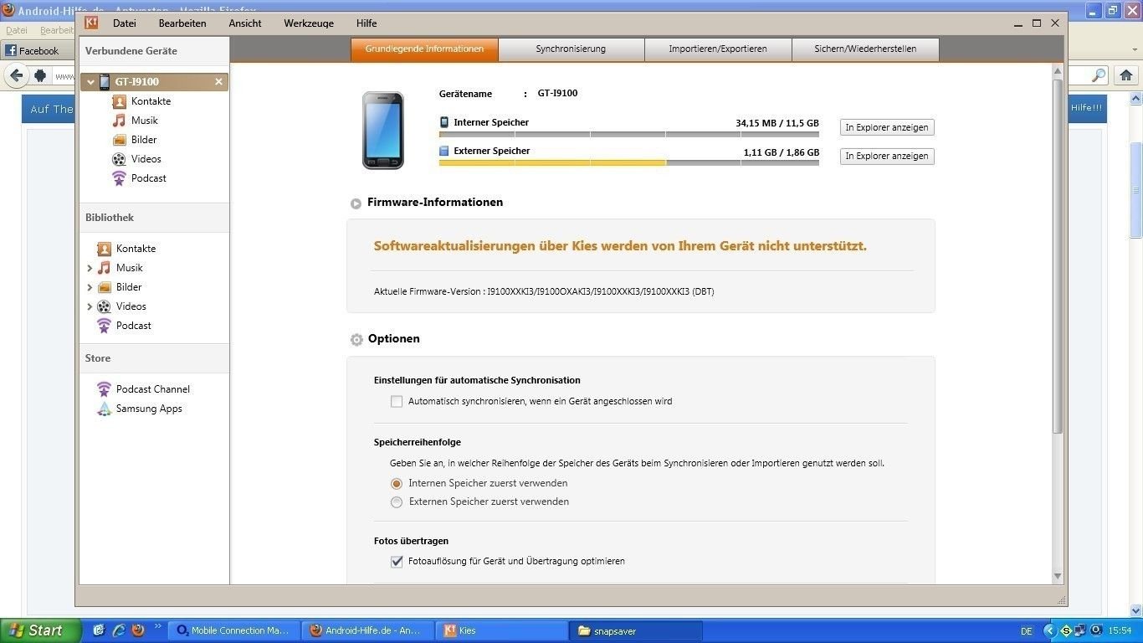Open Podcast icon under GT-I9100 device
The height and width of the screenshot is (643, 1143).
119,178
